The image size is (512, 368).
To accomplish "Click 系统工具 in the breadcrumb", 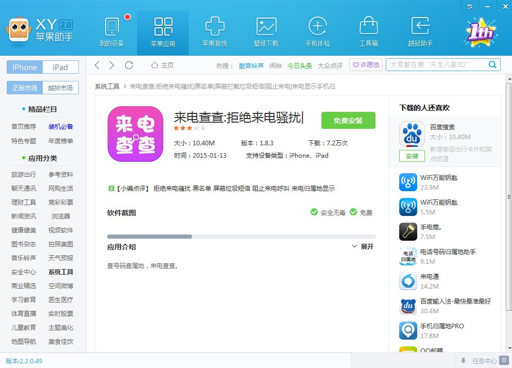I will (107, 86).
